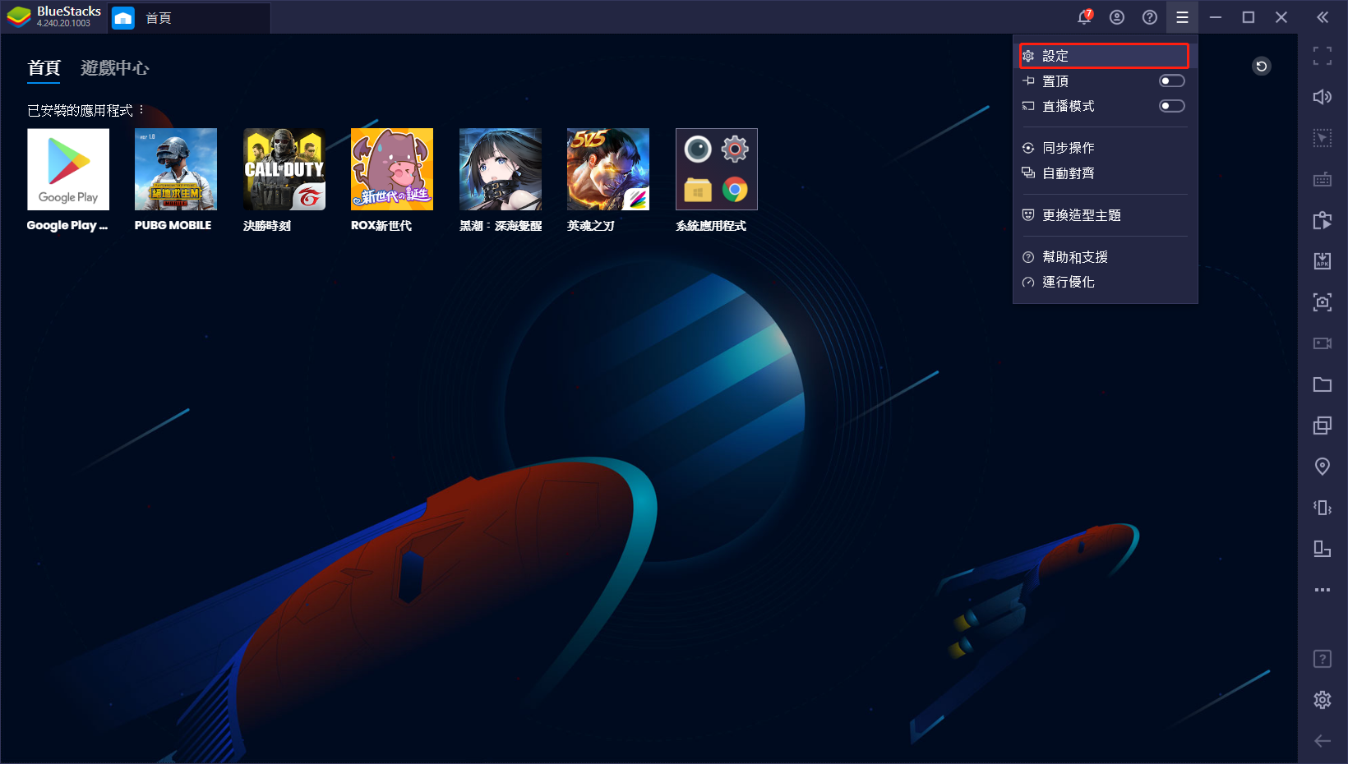Image resolution: width=1348 pixels, height=764 pixels.
Task: Open settings gear at sidebar bottom
Action: tap(1323, 700)
